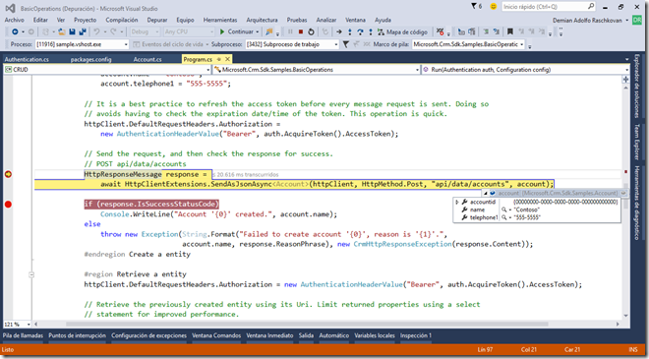The height and width of the screenshot is (359, 649).
Task: Pause debugging with the Break All icon
Action: click(290, 31)
